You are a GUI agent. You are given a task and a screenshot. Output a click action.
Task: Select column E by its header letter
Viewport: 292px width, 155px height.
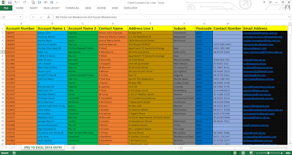[150, 24]
